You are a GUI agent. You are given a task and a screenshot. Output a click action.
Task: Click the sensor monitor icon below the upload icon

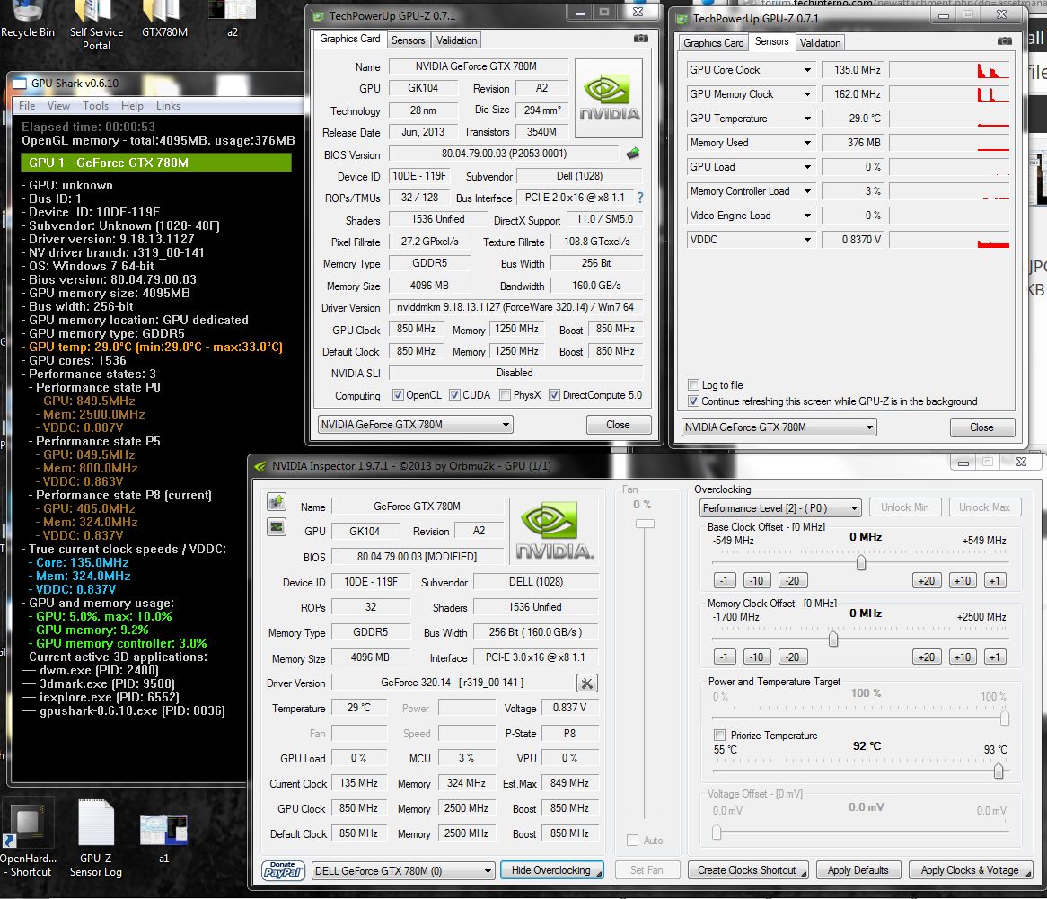click(277, 527)
